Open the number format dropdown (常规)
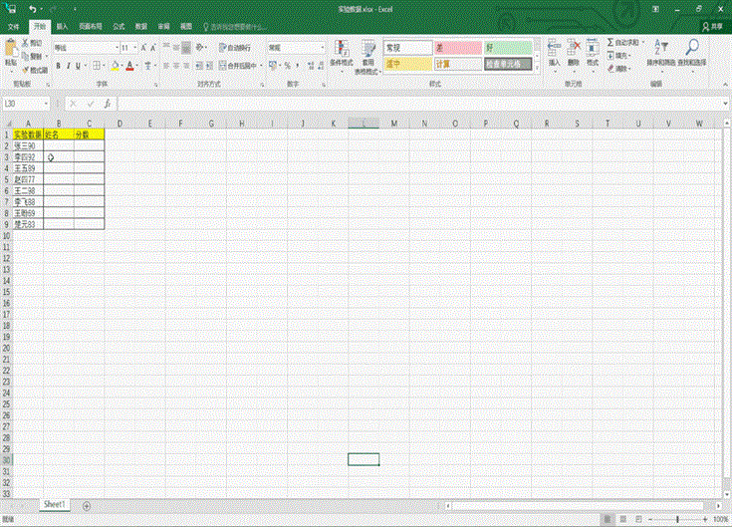Screen dimensions: 732x527 (x=322, y=47)
